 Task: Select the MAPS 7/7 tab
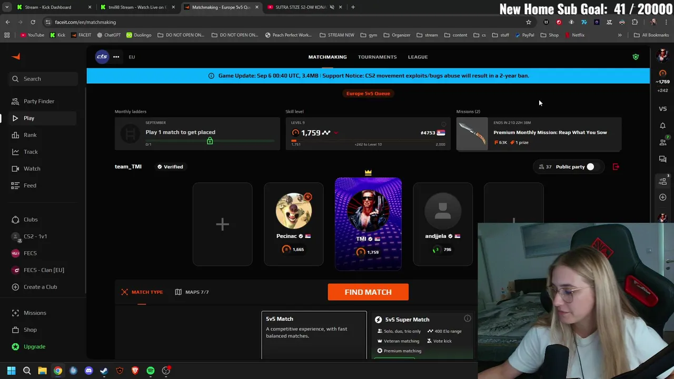coord(192,292)
